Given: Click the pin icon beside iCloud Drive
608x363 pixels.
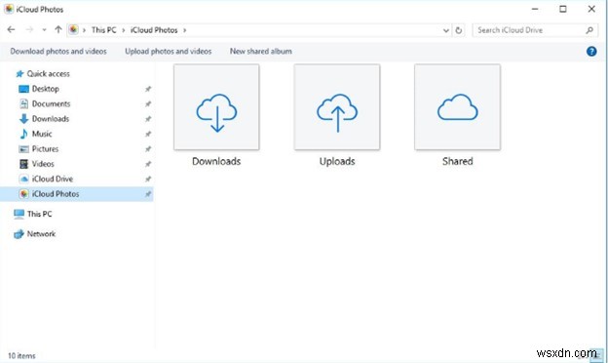Looking at the screenshot, I should pyautogui.click(x=148, y=179).
